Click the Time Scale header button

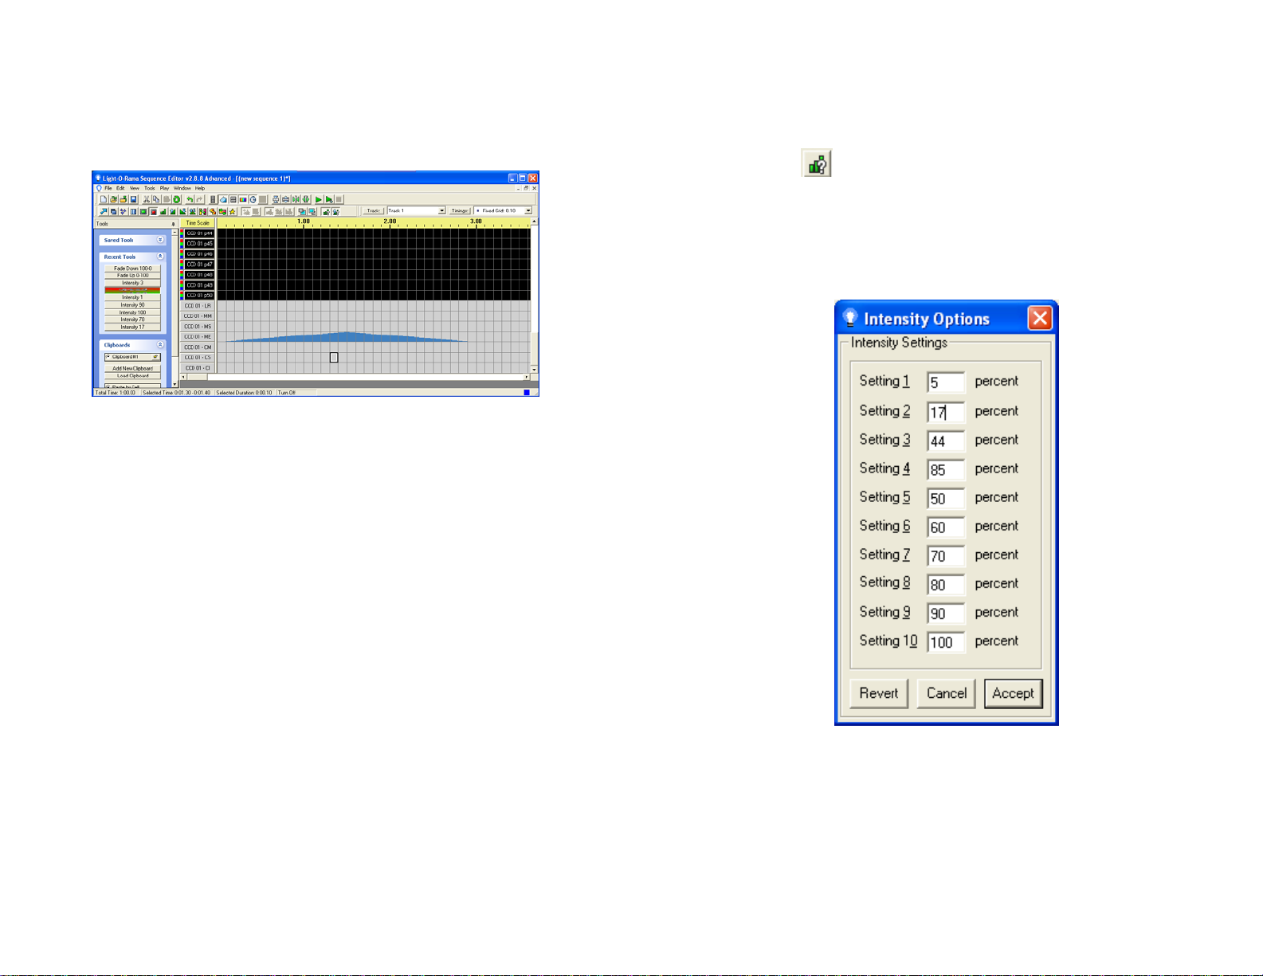pos(198,223)
